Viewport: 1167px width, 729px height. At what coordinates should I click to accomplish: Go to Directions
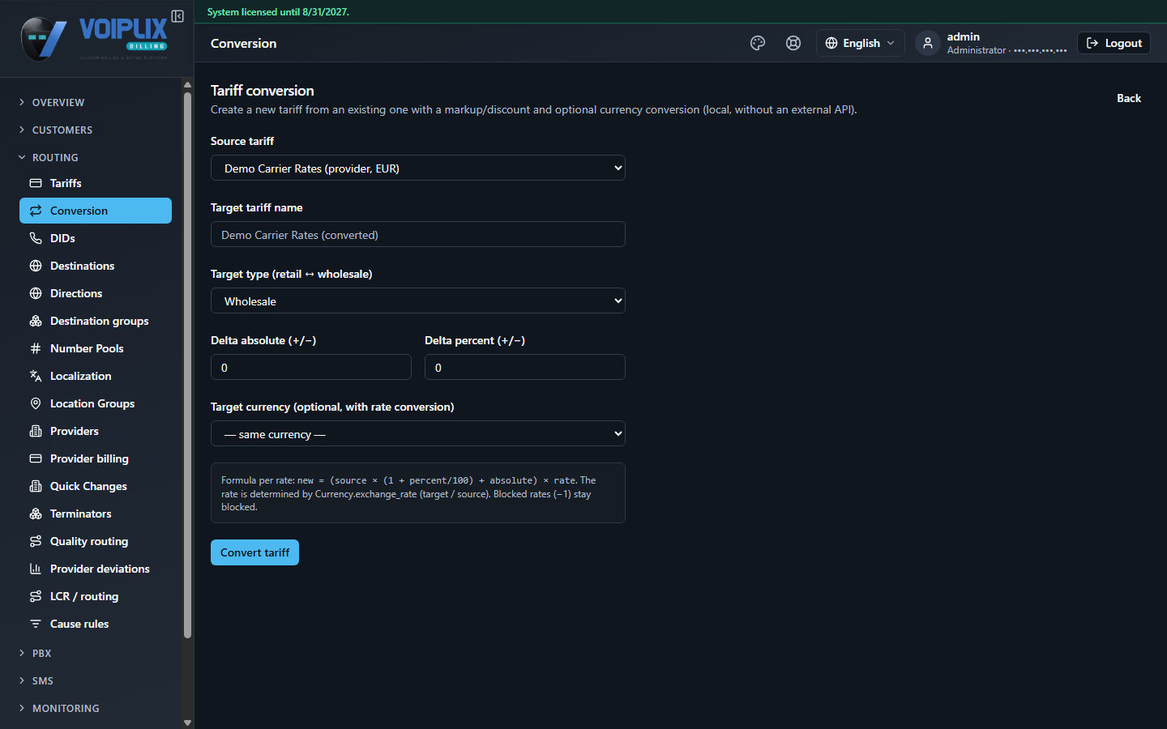coord(96,293)
